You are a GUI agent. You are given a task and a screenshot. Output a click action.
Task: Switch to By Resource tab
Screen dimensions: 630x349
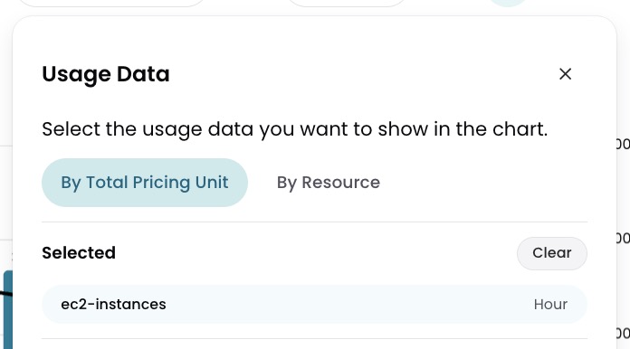[x=329, y=183]
